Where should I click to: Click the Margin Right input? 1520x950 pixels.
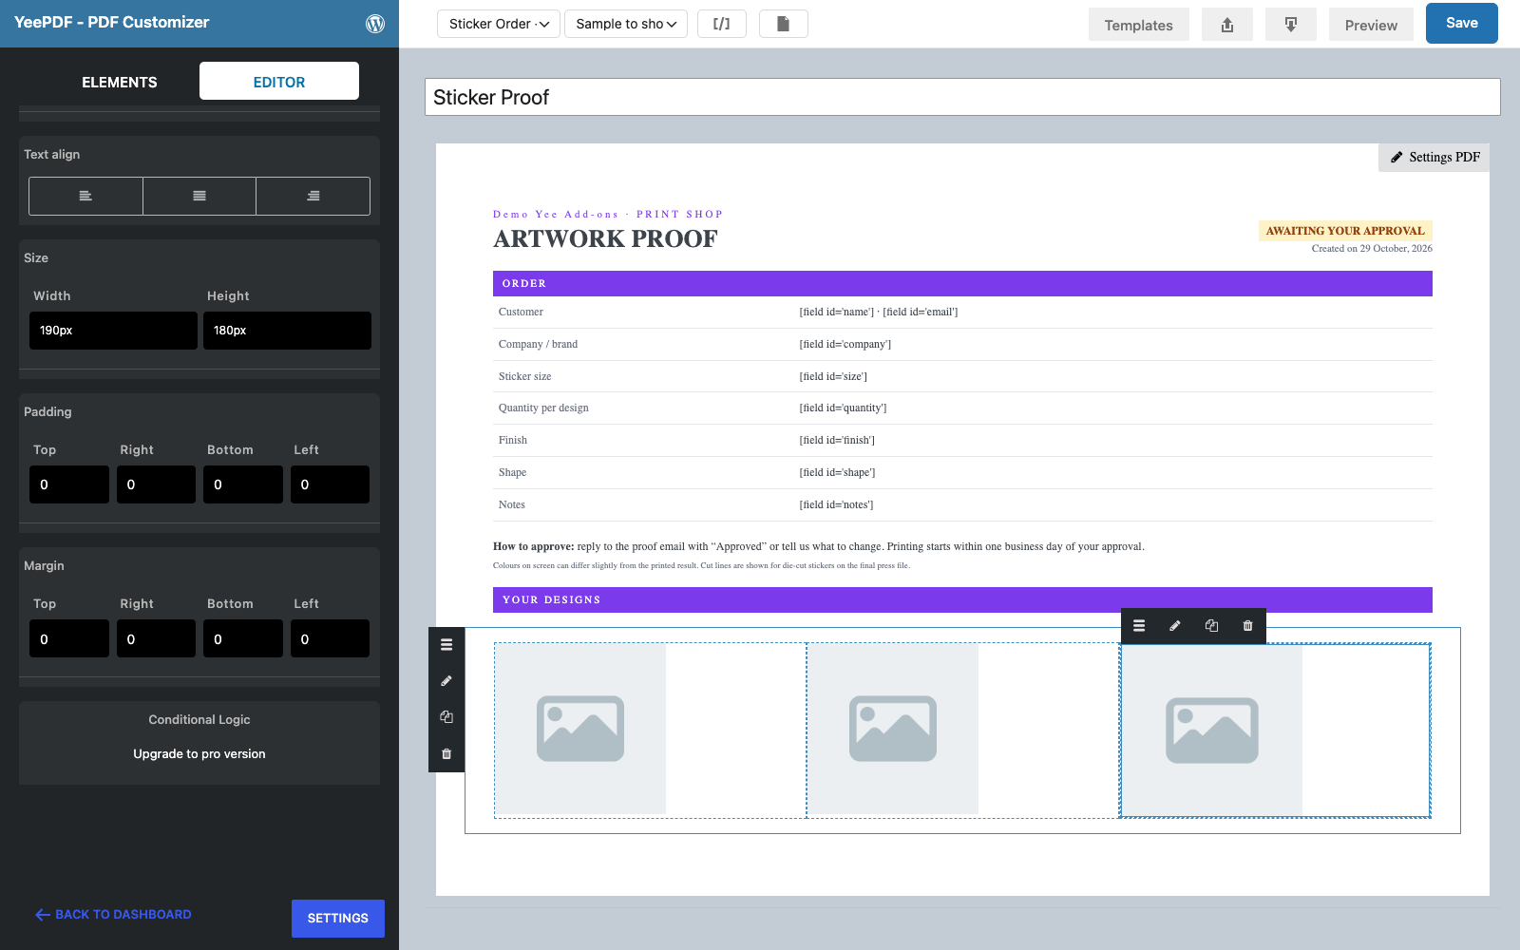point(156,639)
